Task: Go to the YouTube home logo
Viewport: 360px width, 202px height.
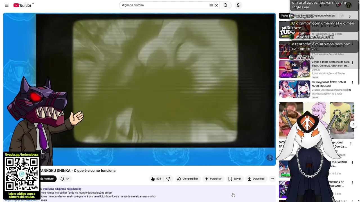Action: tap(22, 5)
